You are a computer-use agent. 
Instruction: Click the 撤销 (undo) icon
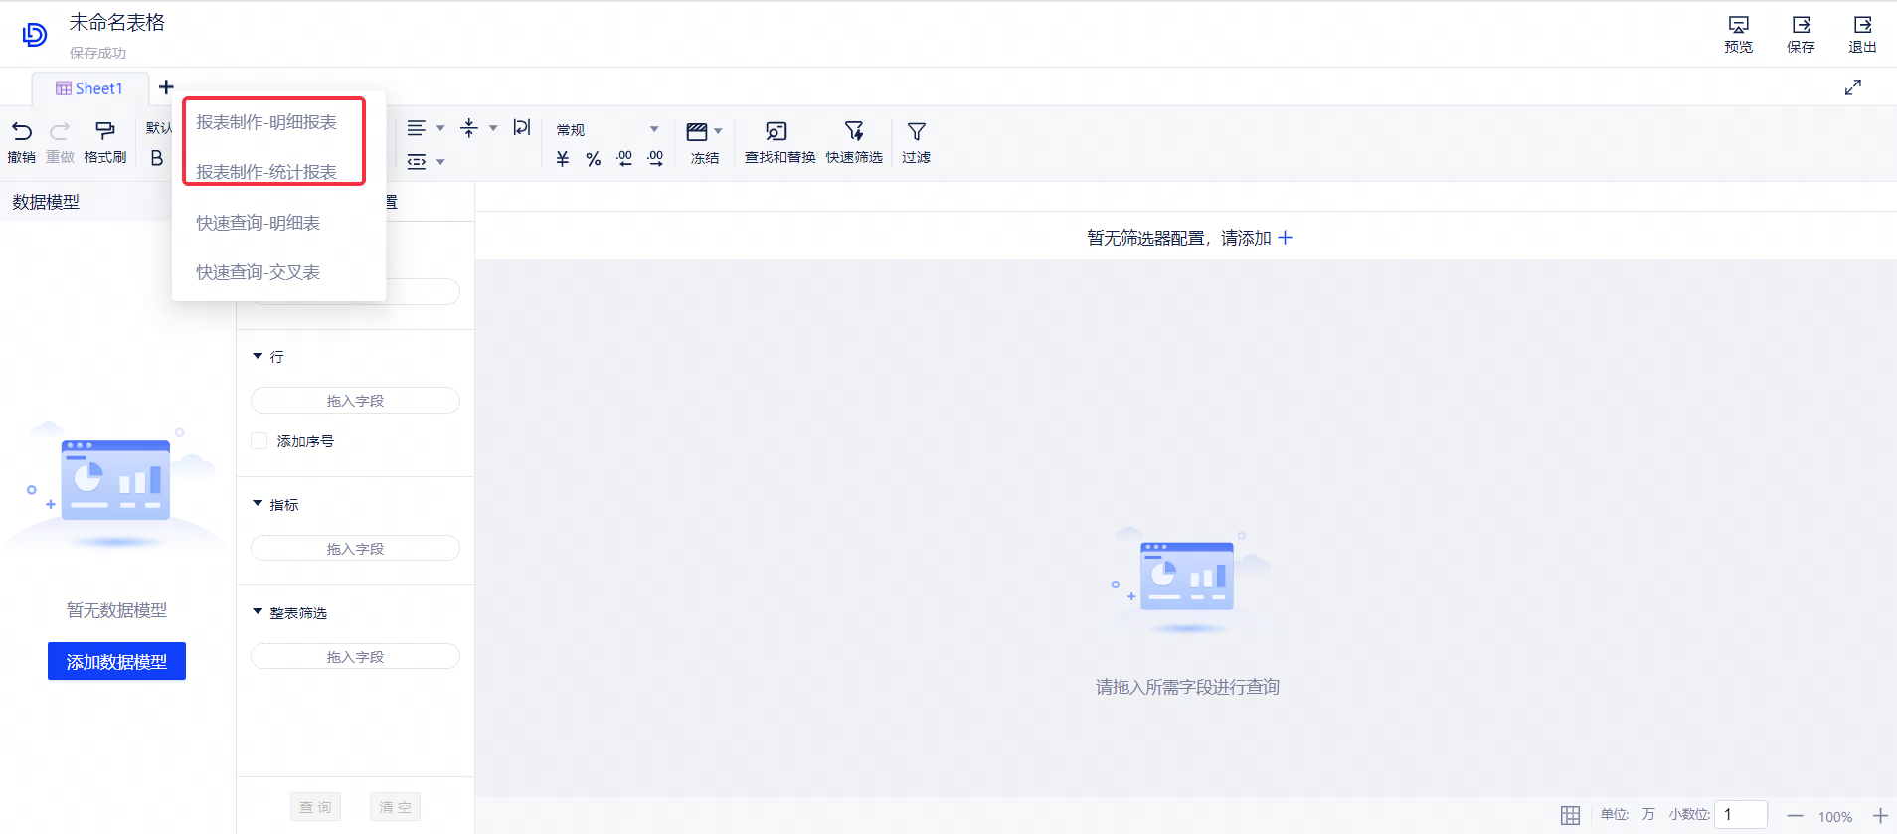pyautogui.click(x=22, y=132)
